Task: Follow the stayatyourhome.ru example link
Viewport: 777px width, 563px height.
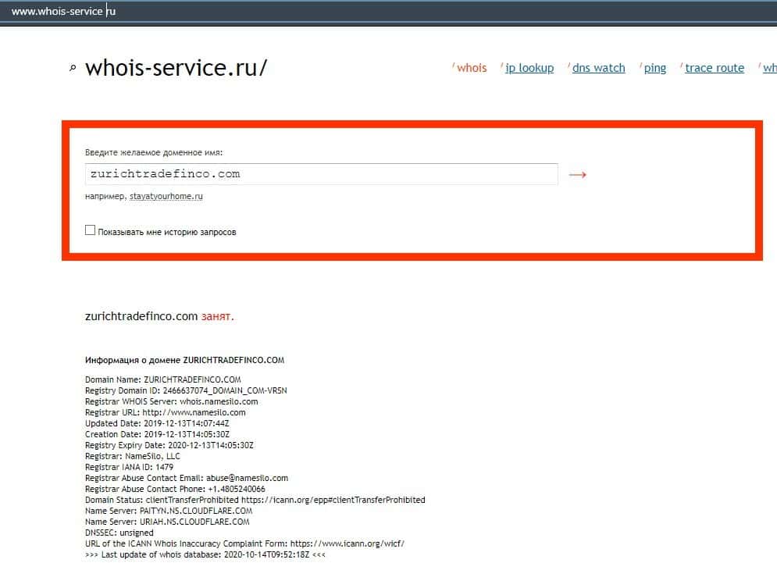Action: tap(166, 196)
